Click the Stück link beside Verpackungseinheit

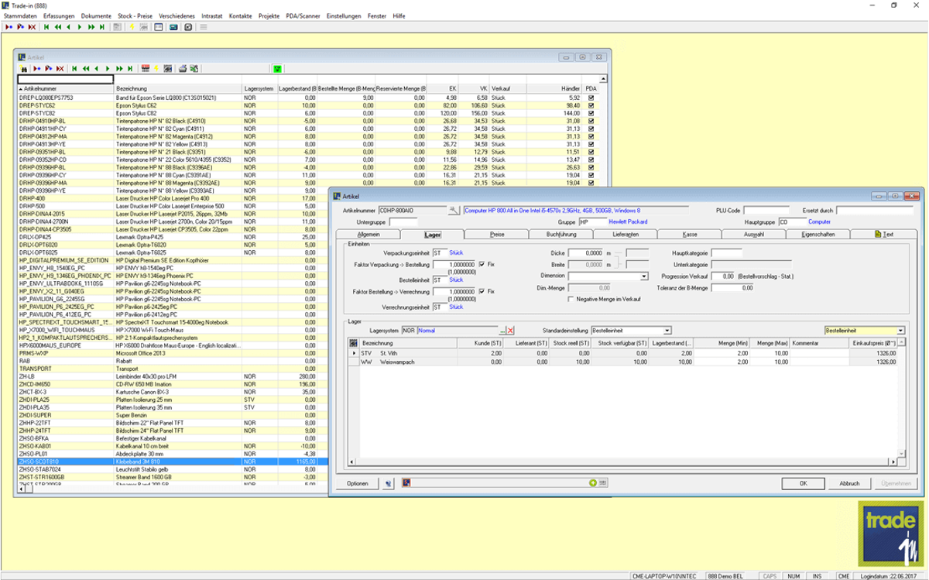coord(457,252)
